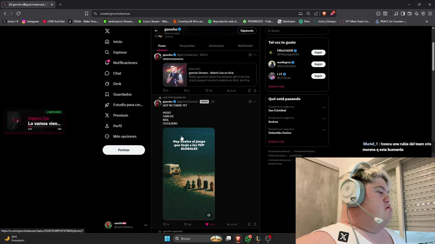435x244 pixels.
Task: Open options for Andrea trend
Action: click(324, 119)
